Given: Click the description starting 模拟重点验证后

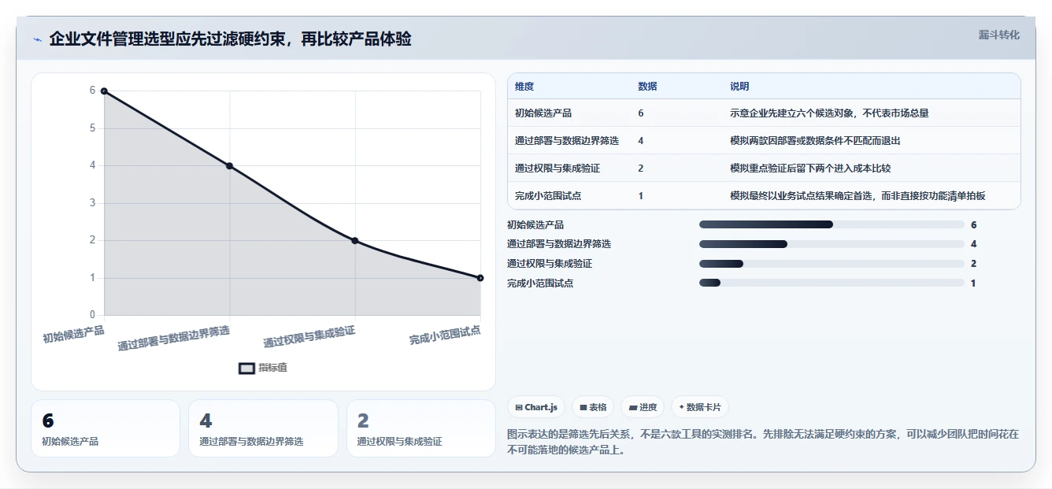Looking at the screenshot, I should [810, 169].
